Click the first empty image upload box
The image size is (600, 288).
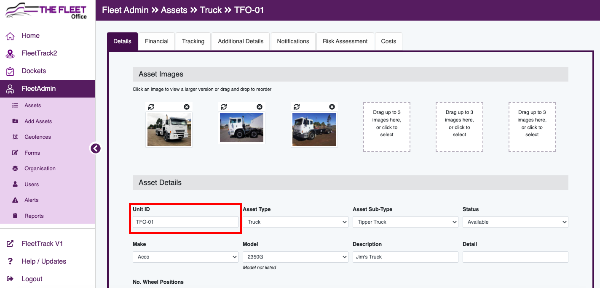tap(387, 127)
